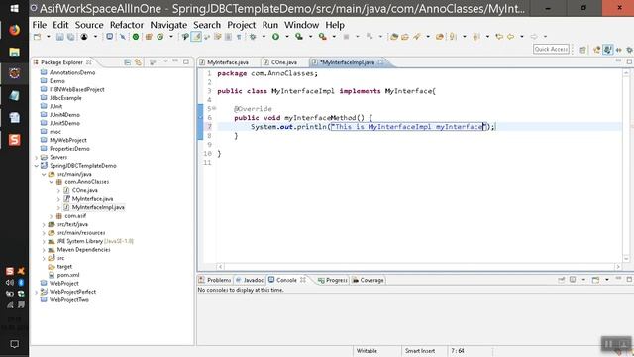Click the Search flashlight toolbar icon
Image resolution: width=634 pixels, height=357 pixels.
(416, 37)
